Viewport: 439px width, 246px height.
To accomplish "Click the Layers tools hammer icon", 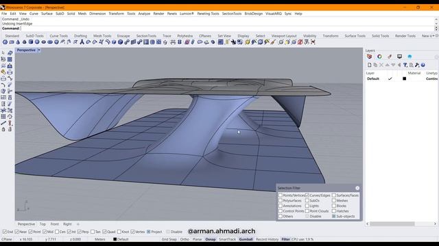I will (417, 65).
